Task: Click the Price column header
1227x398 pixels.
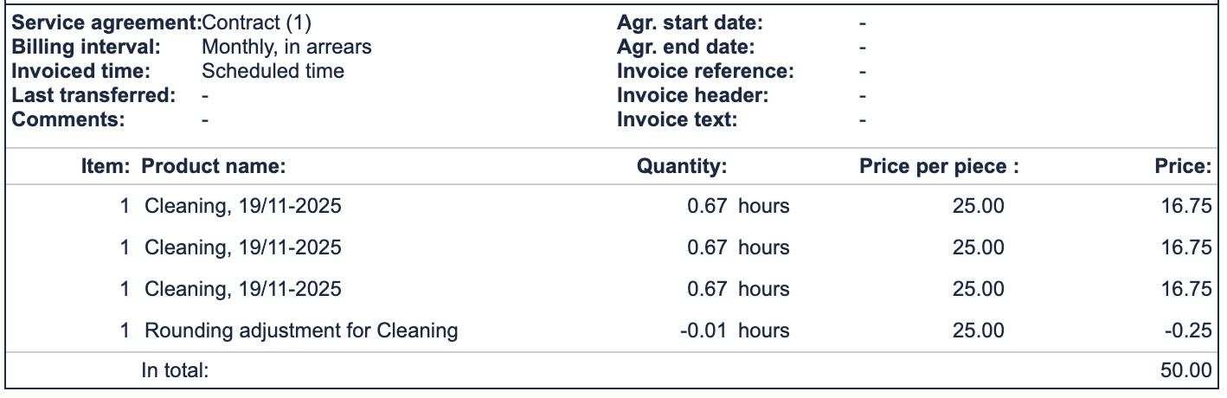Action: (1183, 167)
